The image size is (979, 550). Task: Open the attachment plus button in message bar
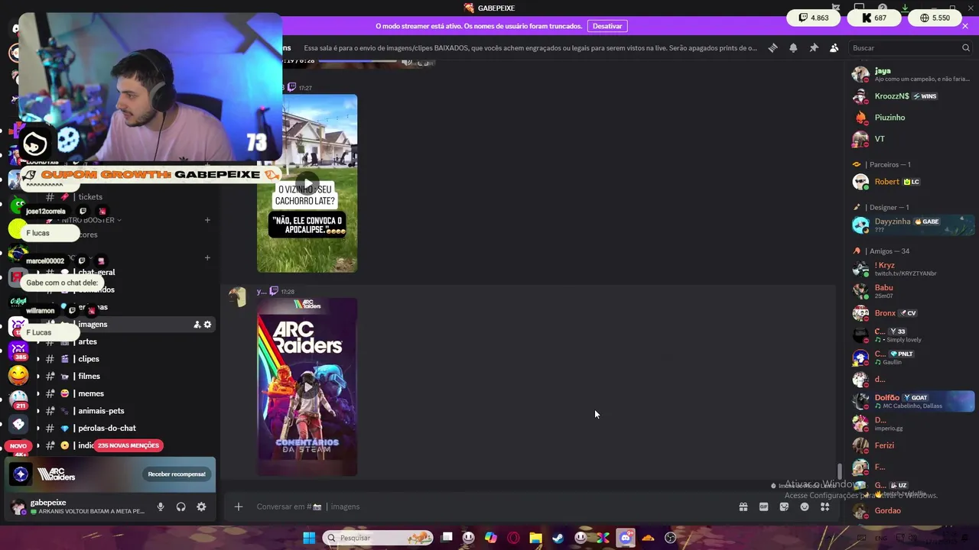click(239, 506)
